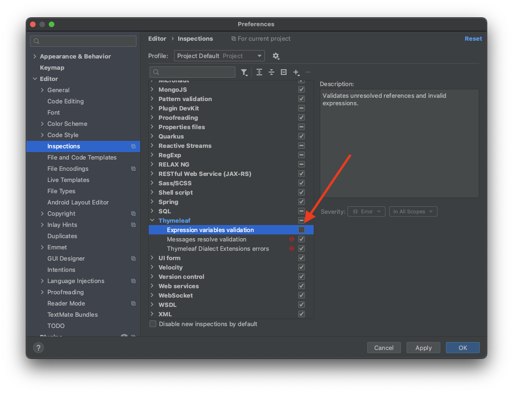Collapse the Editor settings section
Viewport: 513px width, 393px height.
coord(35,79)
